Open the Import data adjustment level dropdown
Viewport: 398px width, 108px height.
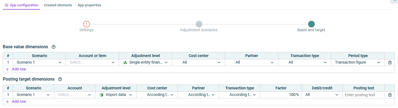[116, 95]
